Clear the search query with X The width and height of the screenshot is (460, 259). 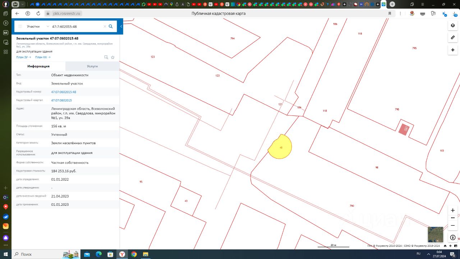[x=105, y=27]
